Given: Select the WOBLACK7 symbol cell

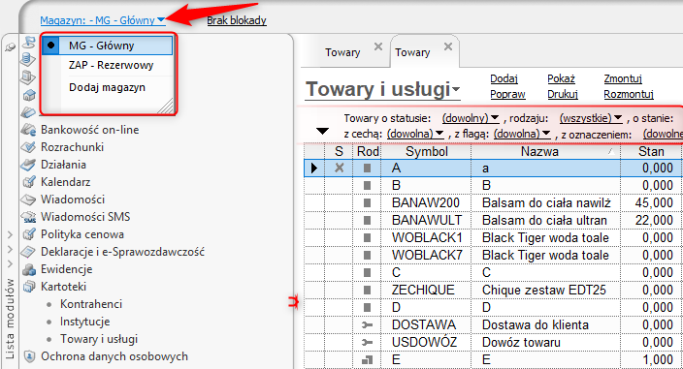Looking at the screenshot, I should 426,255.
